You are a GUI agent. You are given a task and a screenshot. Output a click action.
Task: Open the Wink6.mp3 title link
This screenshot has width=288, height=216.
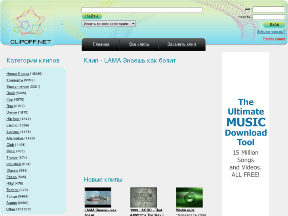coord(185,210)
